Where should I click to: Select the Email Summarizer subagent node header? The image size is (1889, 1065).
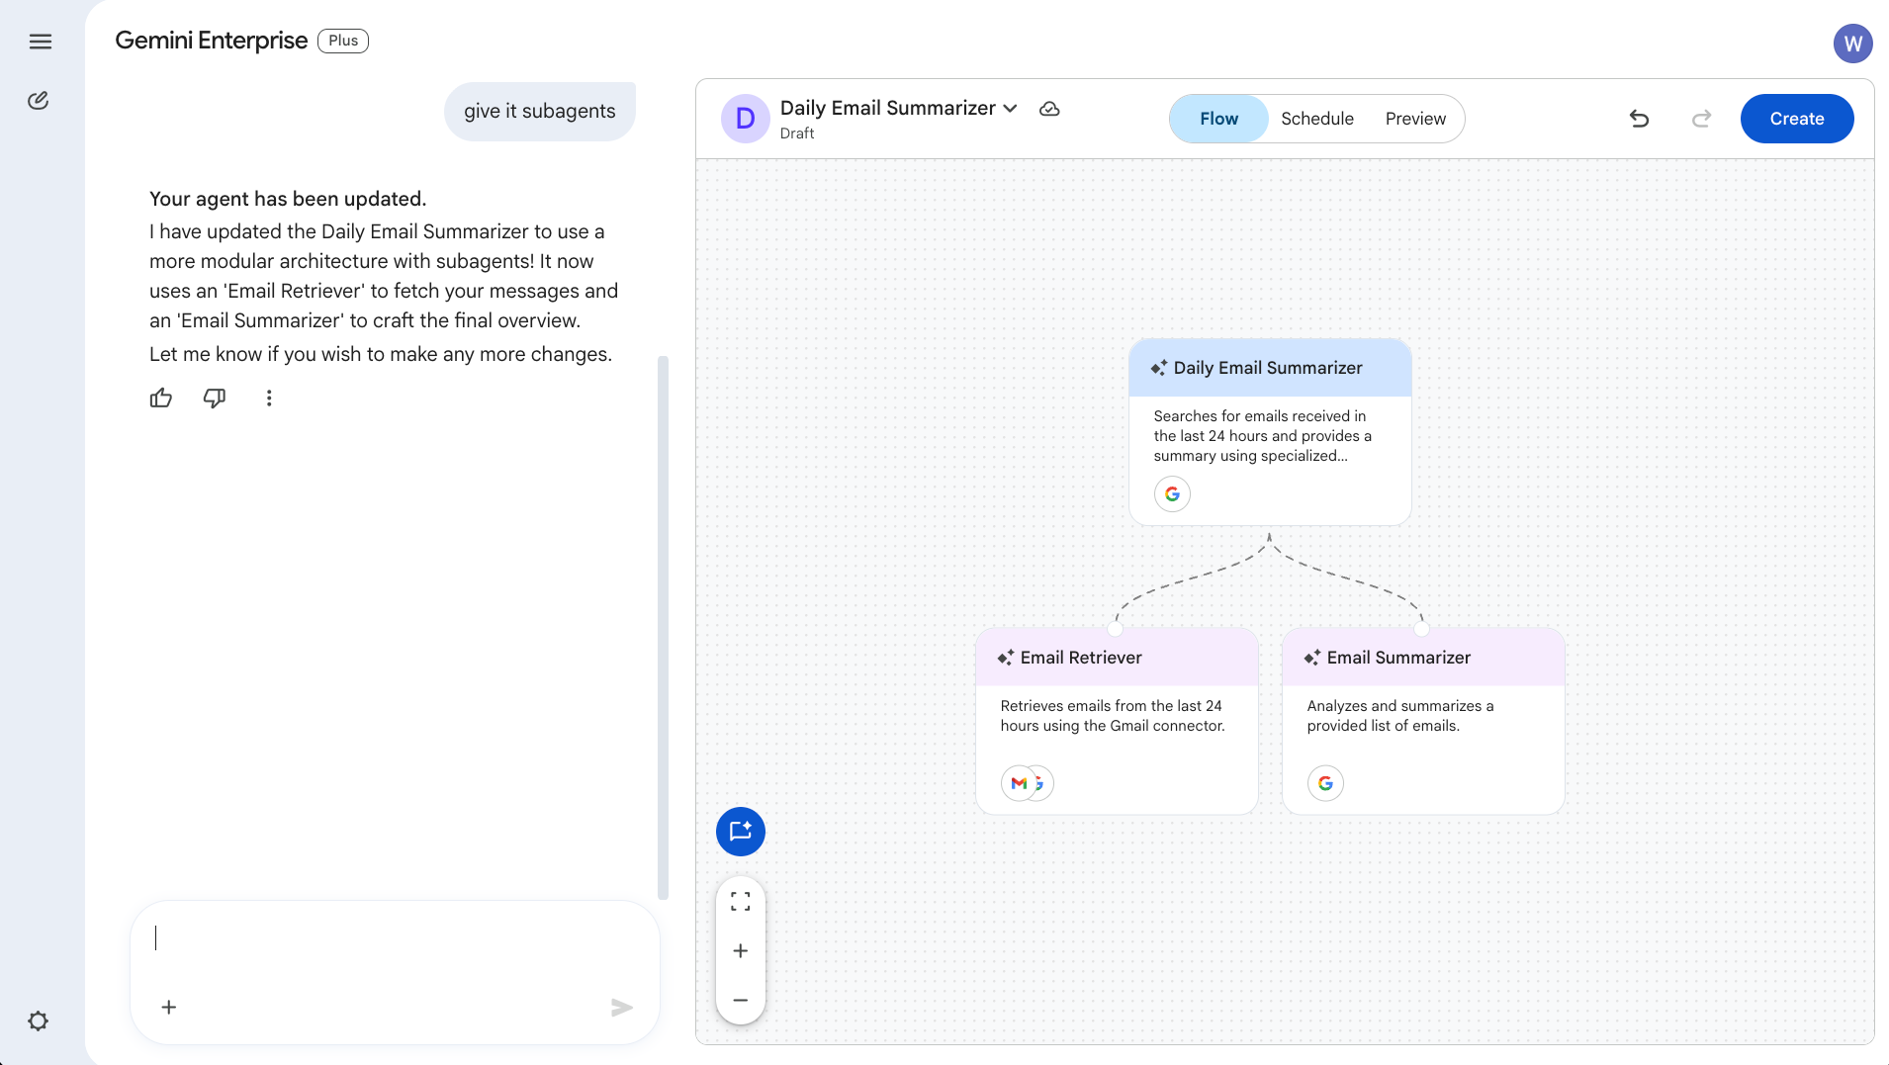[x=1423, y=658]
